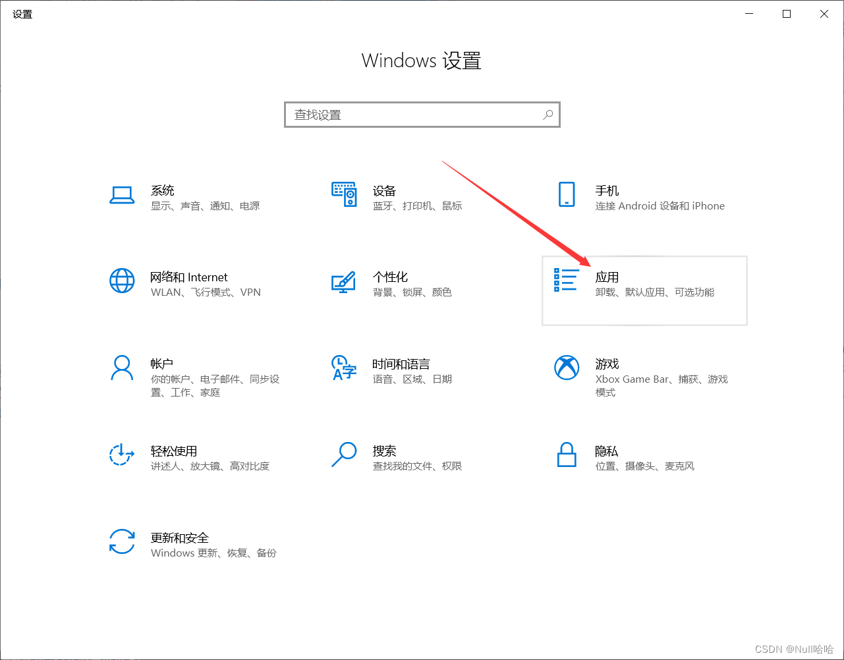This screenshot has height=660, width=844.
Task: Select the Accounts person icon
Action: click(x=122, y=368)
